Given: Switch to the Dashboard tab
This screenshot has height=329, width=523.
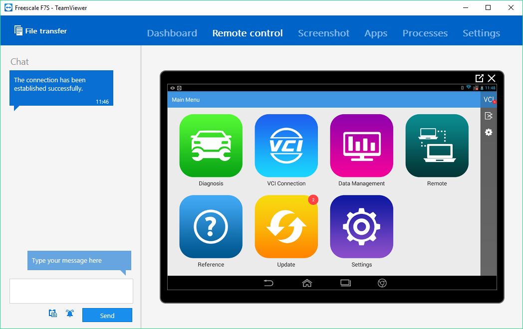Looking at the screenshot, I should 172,33.
